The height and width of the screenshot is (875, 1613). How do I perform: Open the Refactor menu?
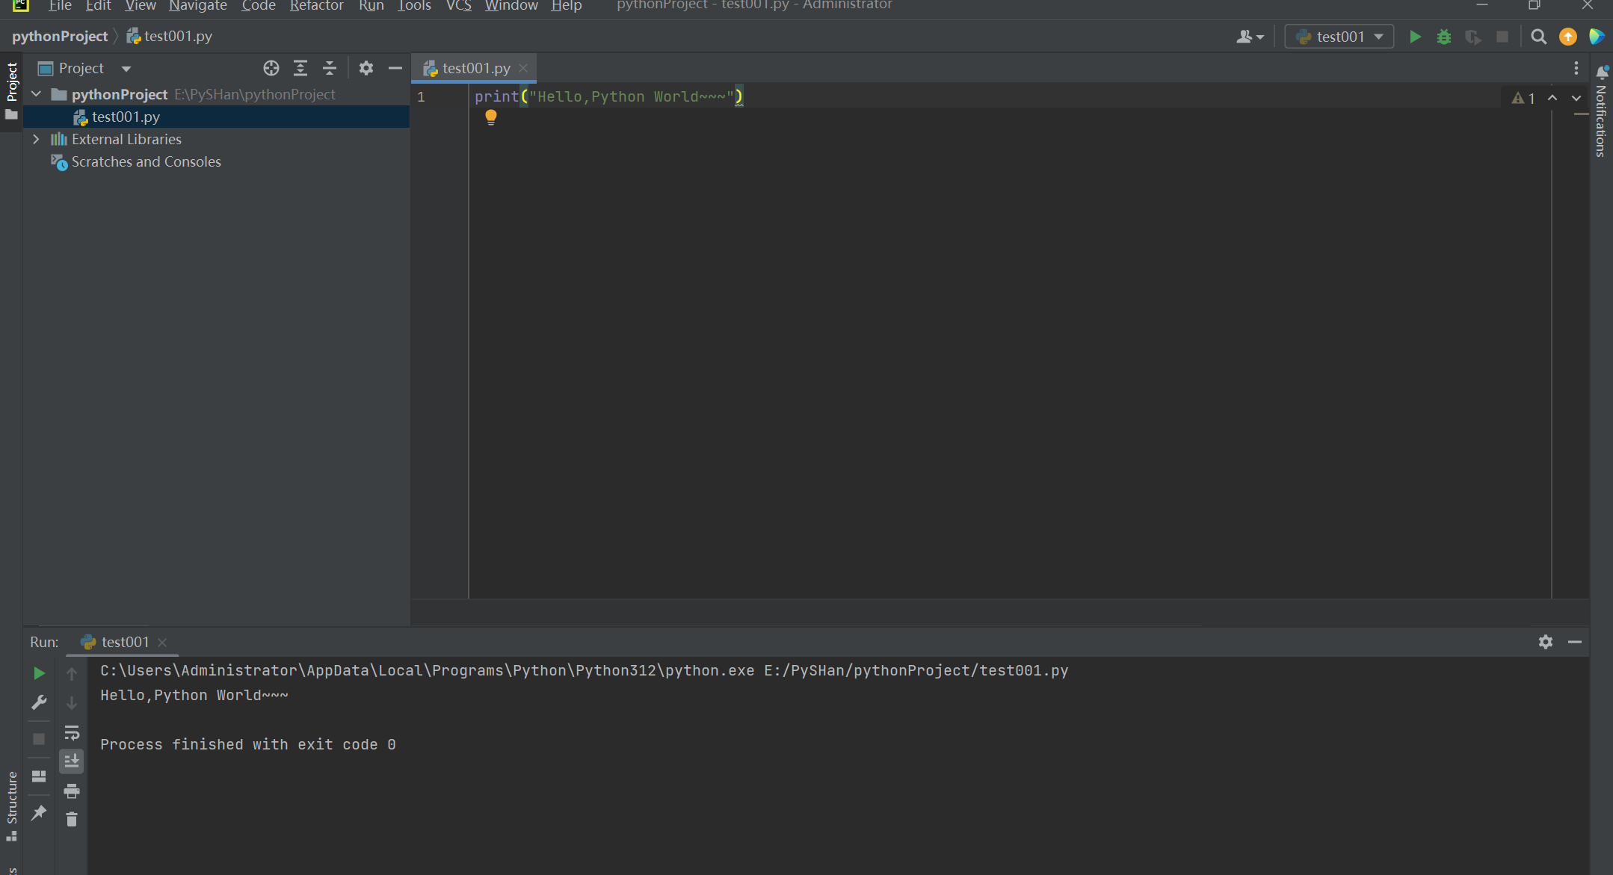316,6
